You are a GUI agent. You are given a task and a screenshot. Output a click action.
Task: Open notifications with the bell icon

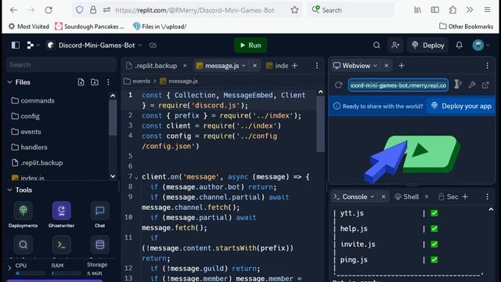coord(460,45)
